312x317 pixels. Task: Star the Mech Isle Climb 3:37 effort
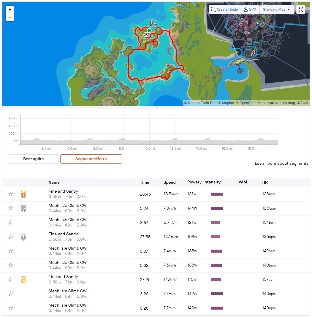pyautogui.click(x=11, y=251)
